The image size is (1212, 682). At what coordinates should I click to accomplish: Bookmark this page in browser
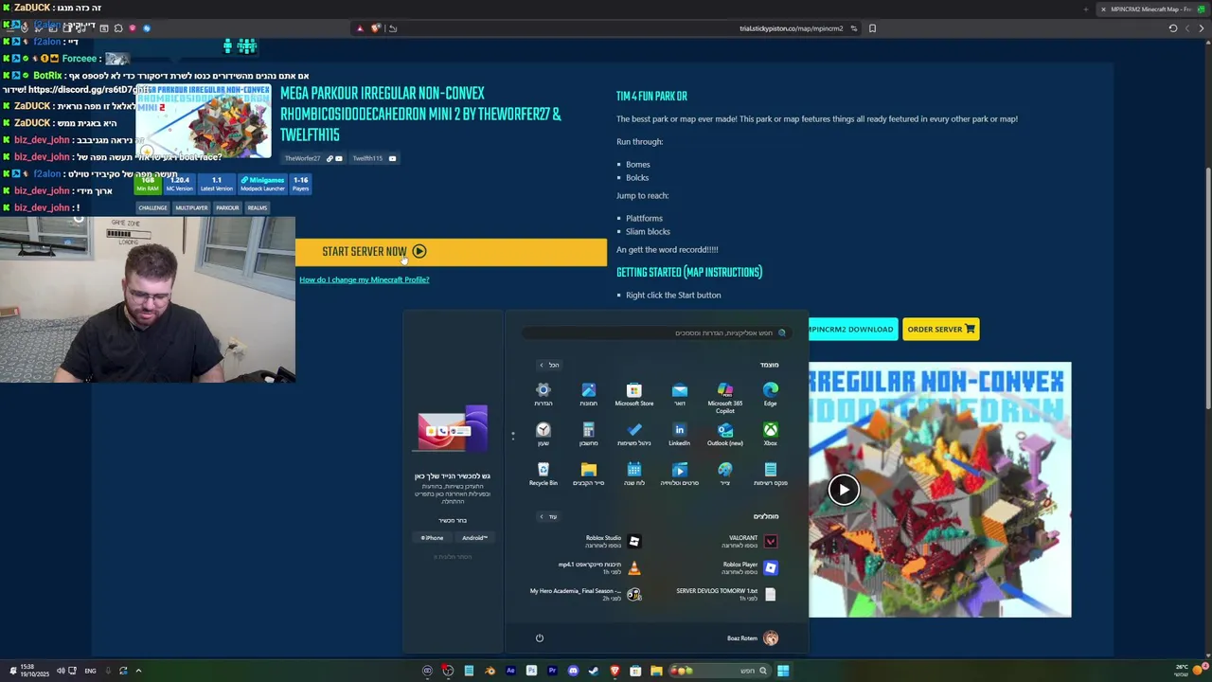pos(872,28)
